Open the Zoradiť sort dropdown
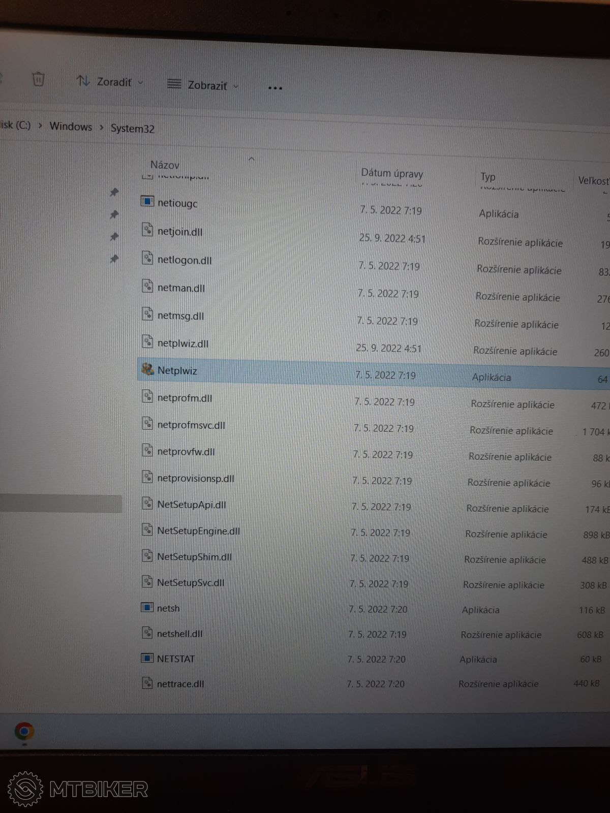This screenshot has height=813, width=610. 110,82
